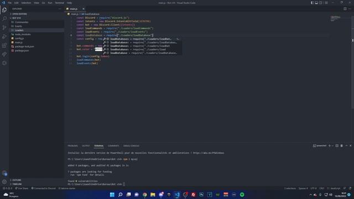
Task: Close the main.js editor tab
Action: click(84, 9)
